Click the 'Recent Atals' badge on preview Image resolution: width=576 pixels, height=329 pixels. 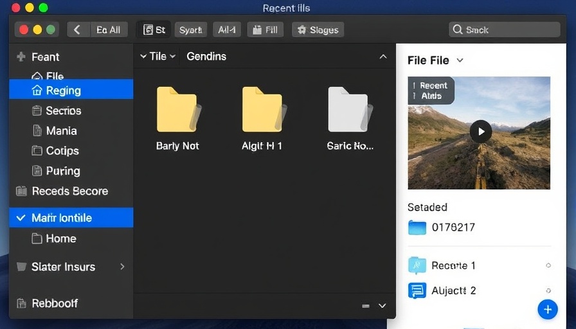(x=431, y=91)
